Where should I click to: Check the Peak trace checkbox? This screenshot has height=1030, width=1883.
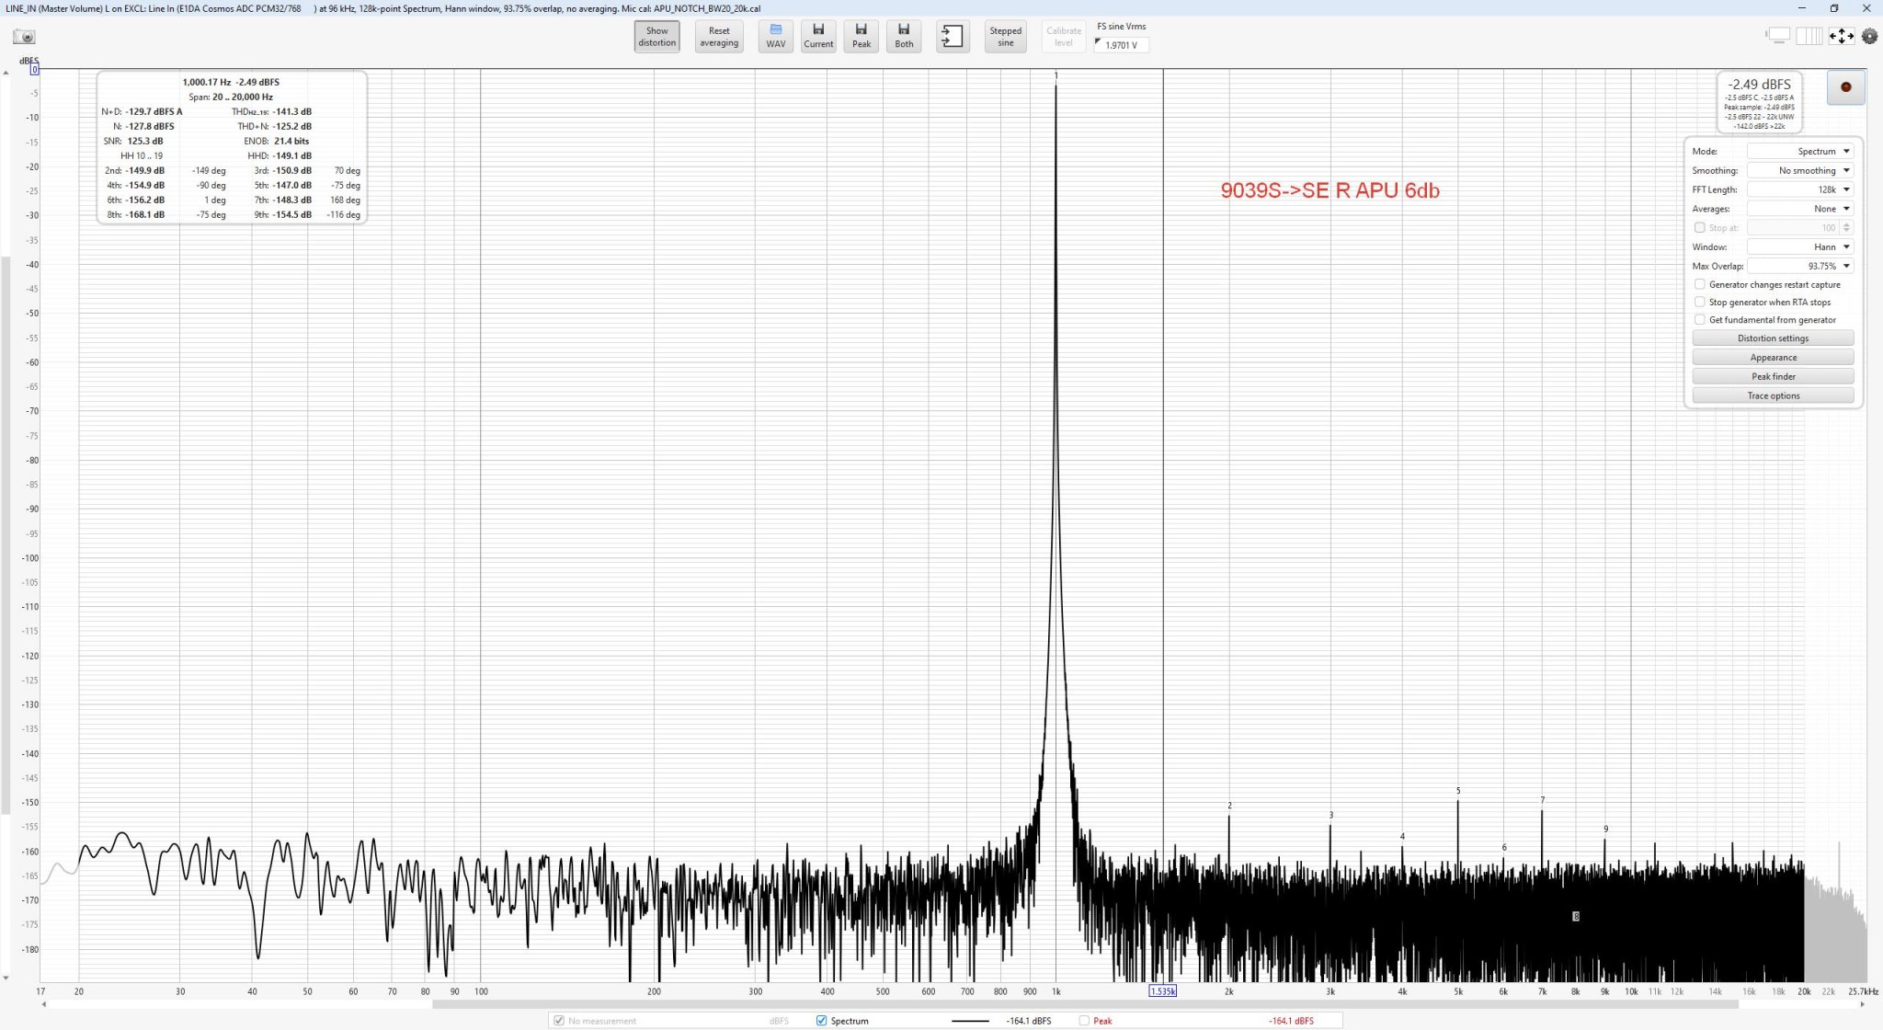click(1084, 1021)
